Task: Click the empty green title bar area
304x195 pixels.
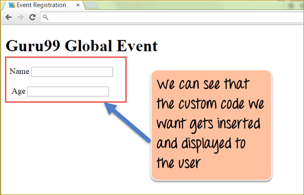Action: coord(194,5)
